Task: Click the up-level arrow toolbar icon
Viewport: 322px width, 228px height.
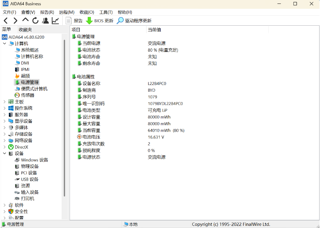Action: (25, 20)
